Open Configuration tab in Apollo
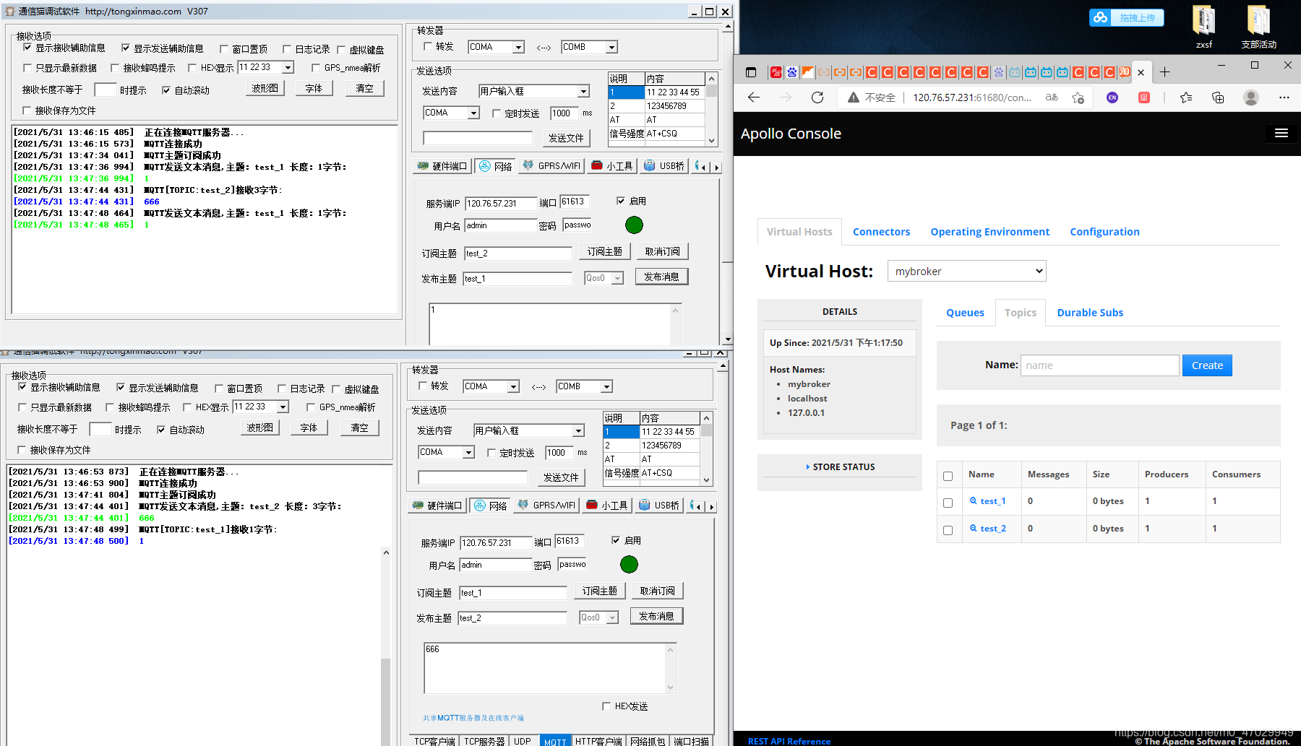 tap(1104, 232)
